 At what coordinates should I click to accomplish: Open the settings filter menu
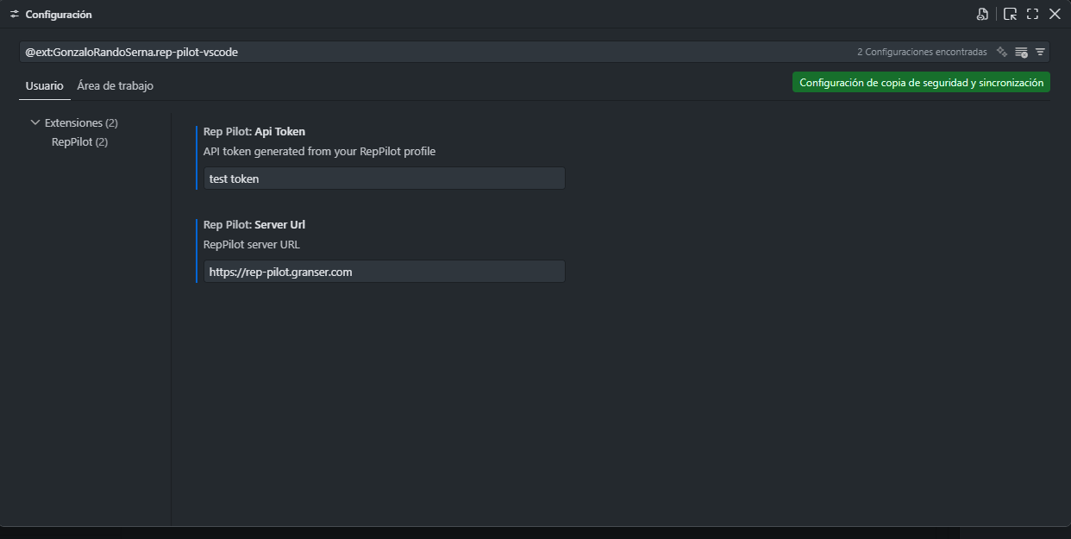tap(1040, 52)
